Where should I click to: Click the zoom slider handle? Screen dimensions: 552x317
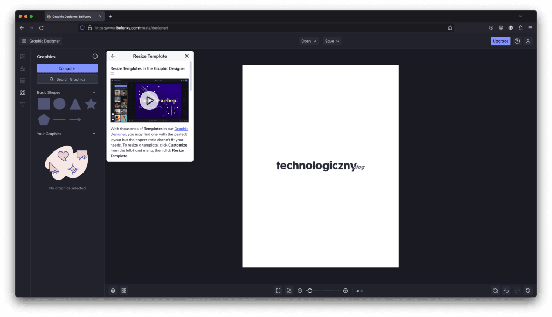point(310,291)
